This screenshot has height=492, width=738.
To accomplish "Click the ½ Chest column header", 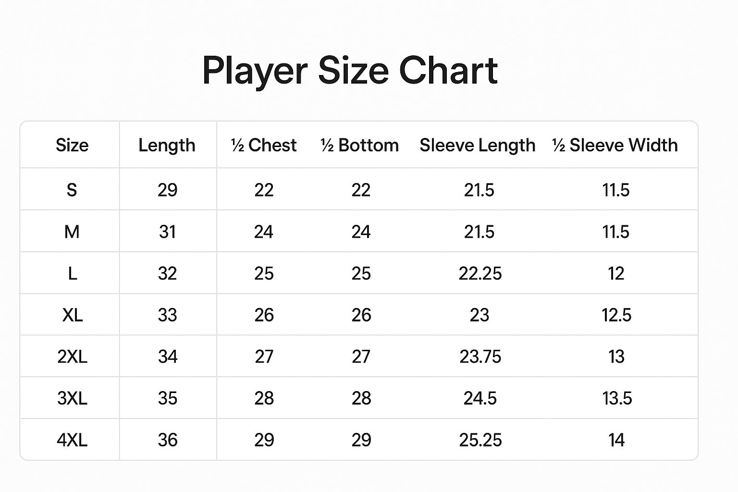I will point(264,145).
